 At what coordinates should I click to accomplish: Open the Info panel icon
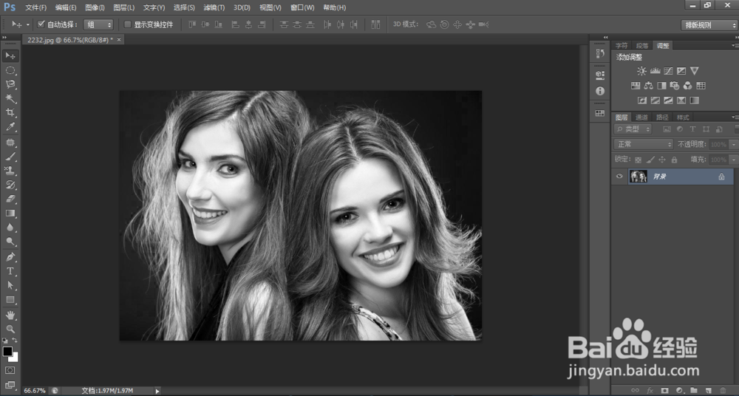(x=600, y=91)
